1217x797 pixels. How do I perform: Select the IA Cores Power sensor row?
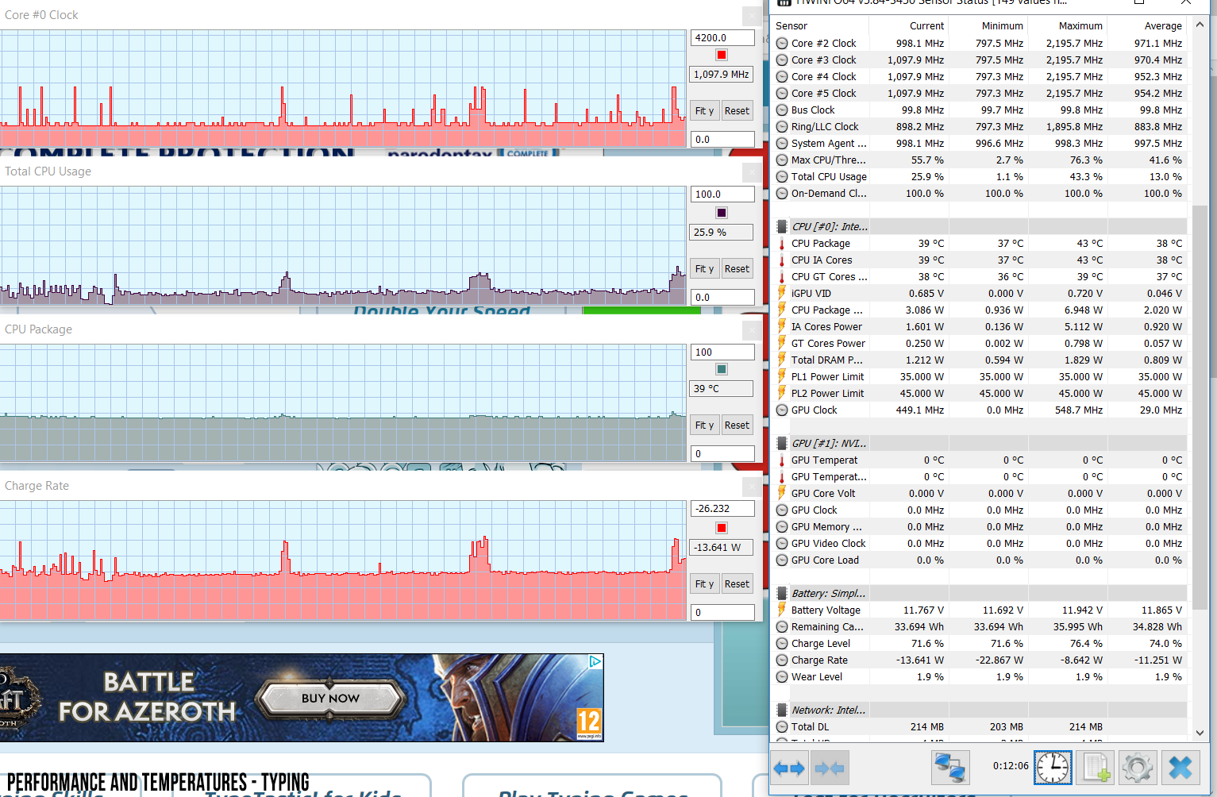pyautogui.click(x=980, y=326)
